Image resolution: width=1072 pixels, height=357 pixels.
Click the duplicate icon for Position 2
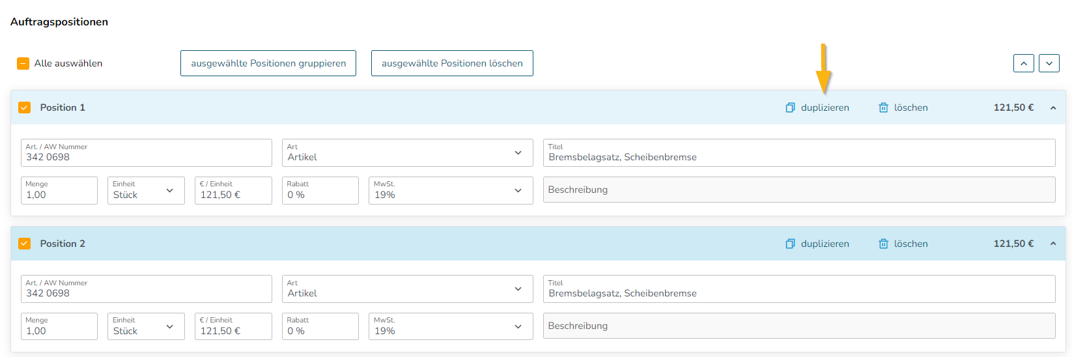[790, 244]
